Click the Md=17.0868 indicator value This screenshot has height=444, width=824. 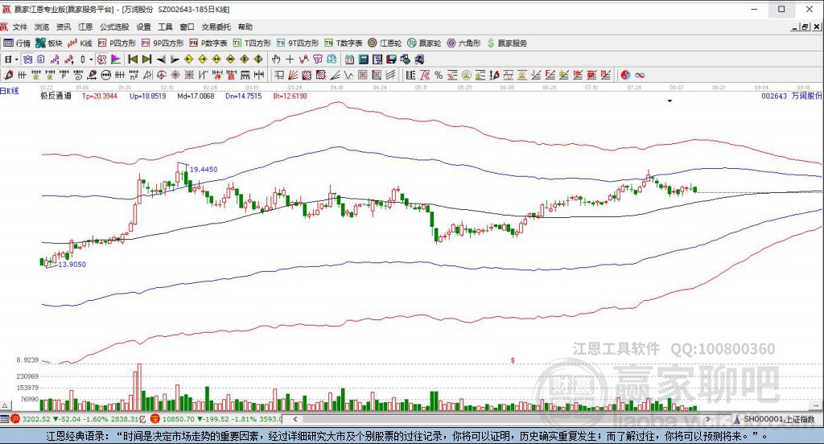click(196, 97)
